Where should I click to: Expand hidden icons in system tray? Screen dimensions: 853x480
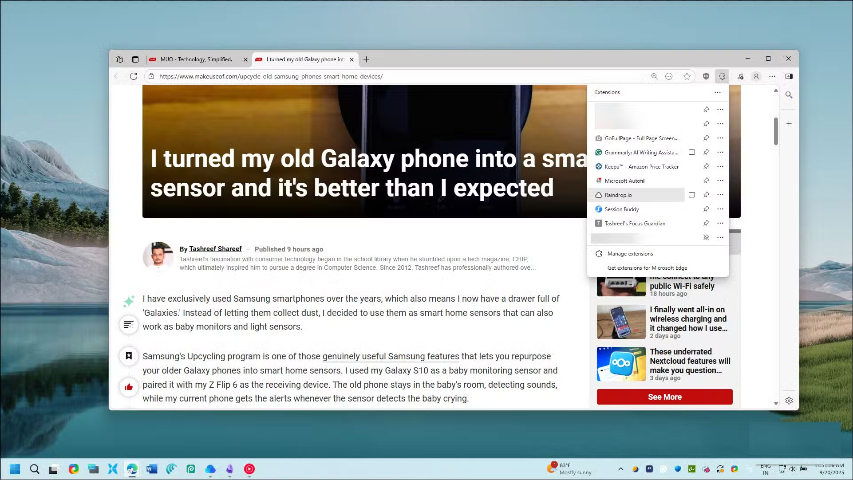coord(621,469)
